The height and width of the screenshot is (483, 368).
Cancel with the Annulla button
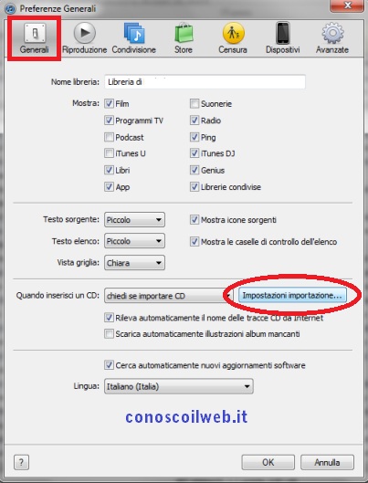click(x=327, y=462)
